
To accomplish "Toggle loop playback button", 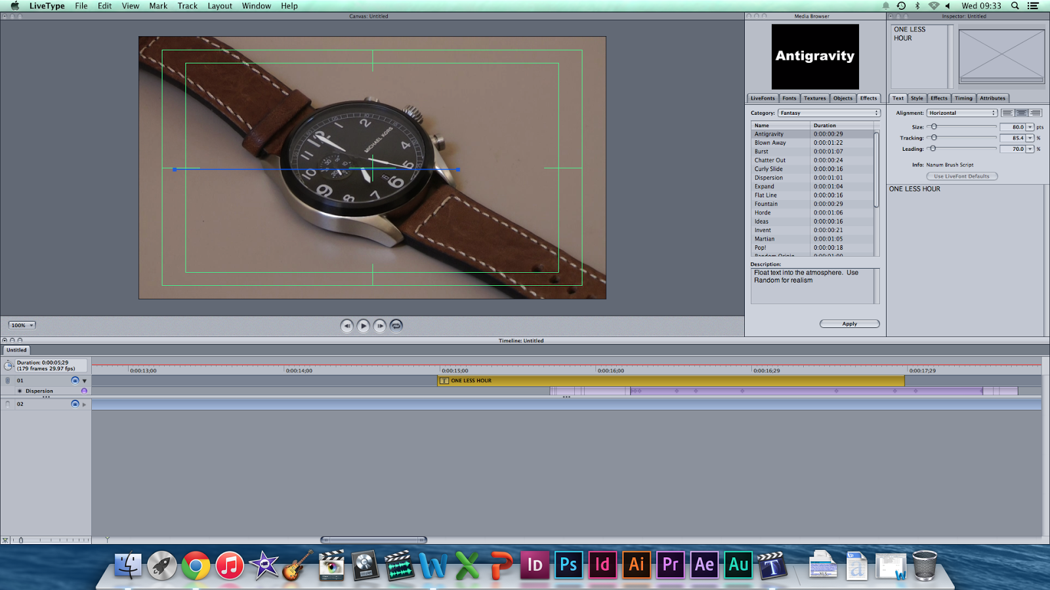I will coord(396,326).
